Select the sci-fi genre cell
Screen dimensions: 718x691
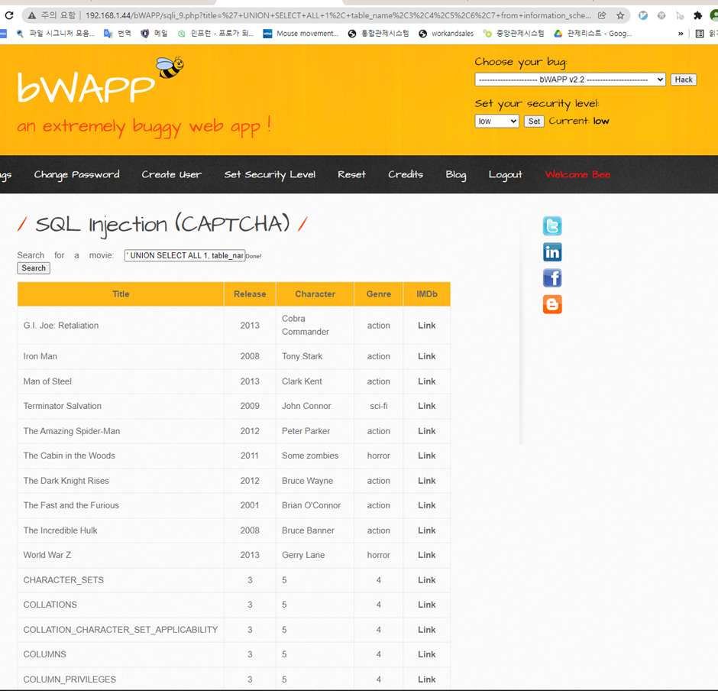(x=379, y=406)
